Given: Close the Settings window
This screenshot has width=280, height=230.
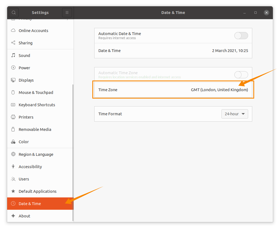Looking at the screenshot, I should coord(267,13).
